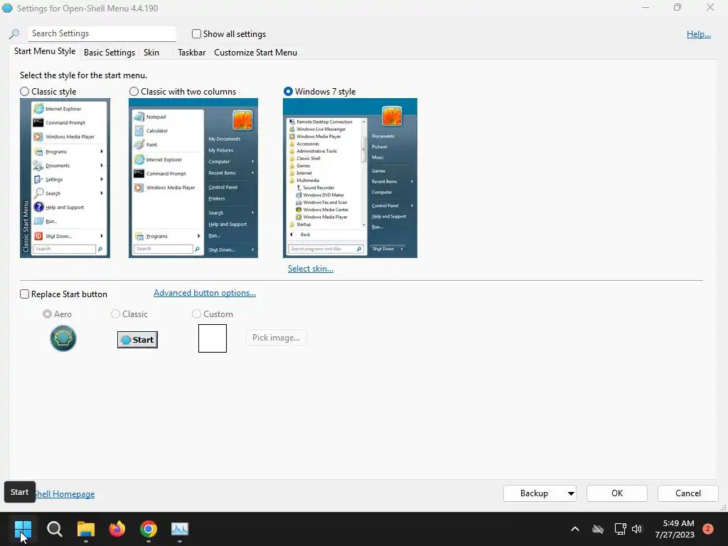The image size is (728, 546).
Task: Open the performance monitor taskbar app icon
Action: click(x=180, y=529)
